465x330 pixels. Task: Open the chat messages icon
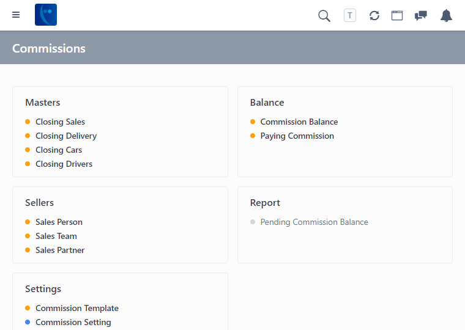(421, 15)
